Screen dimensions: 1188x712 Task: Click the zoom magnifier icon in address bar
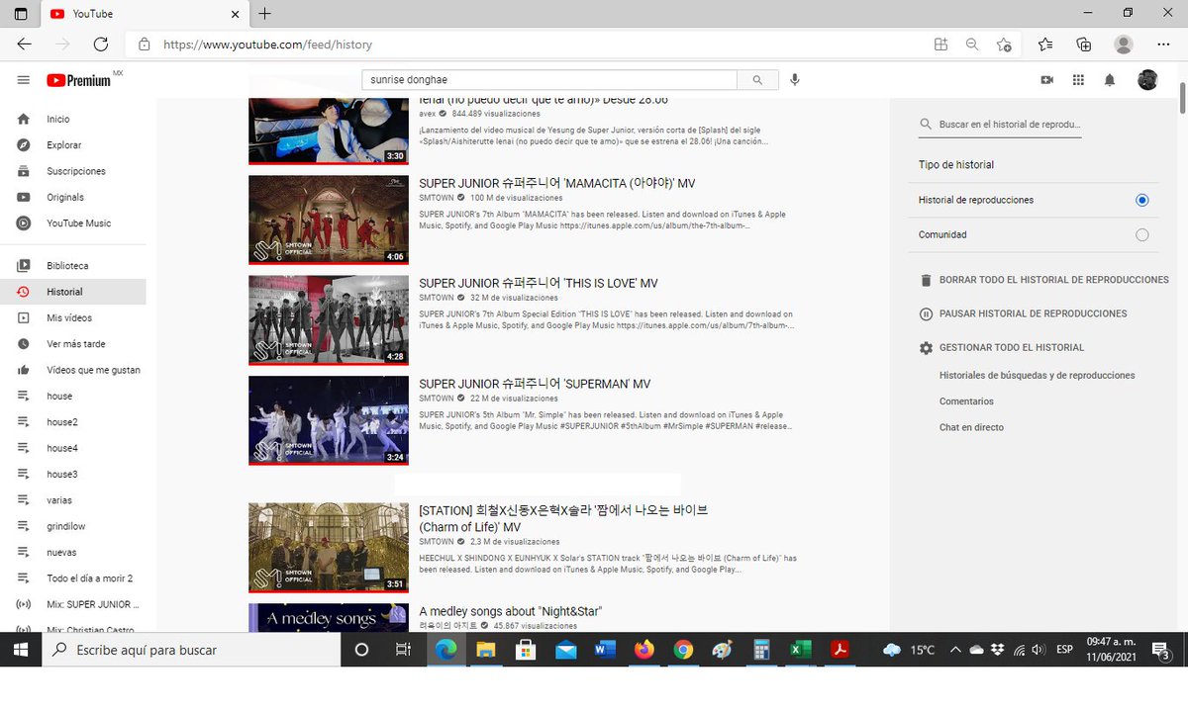972,44
